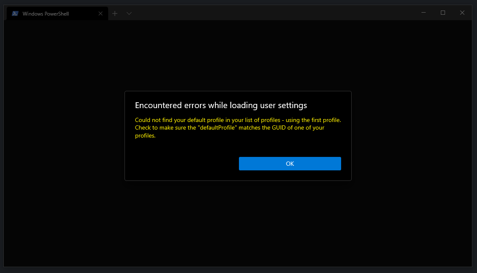Minimize the Terminal window
This screenshot has height=273, width=477.
424,13
